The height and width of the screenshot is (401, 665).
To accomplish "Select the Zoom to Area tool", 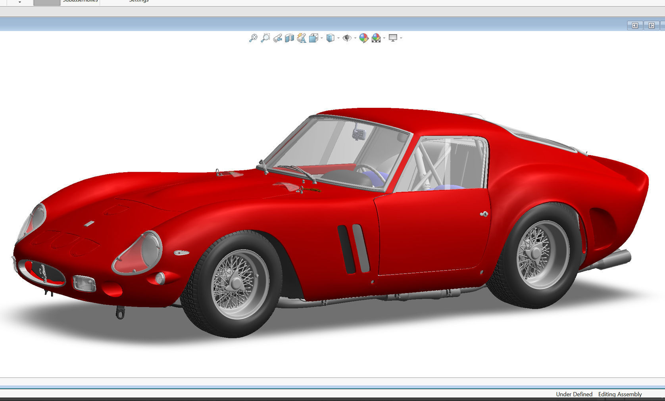I will 265,38.
